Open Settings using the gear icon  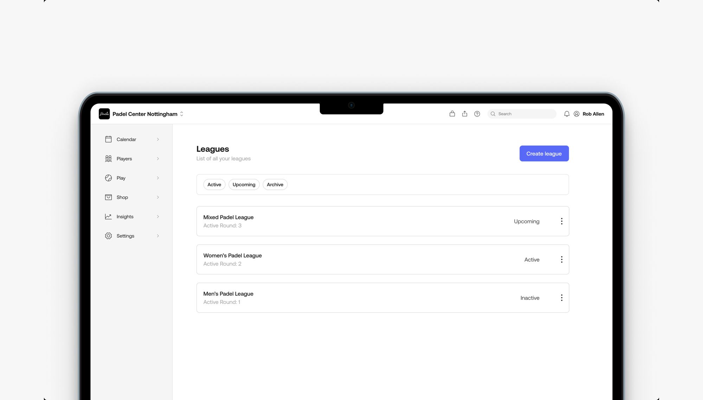(x=108, y=235)
